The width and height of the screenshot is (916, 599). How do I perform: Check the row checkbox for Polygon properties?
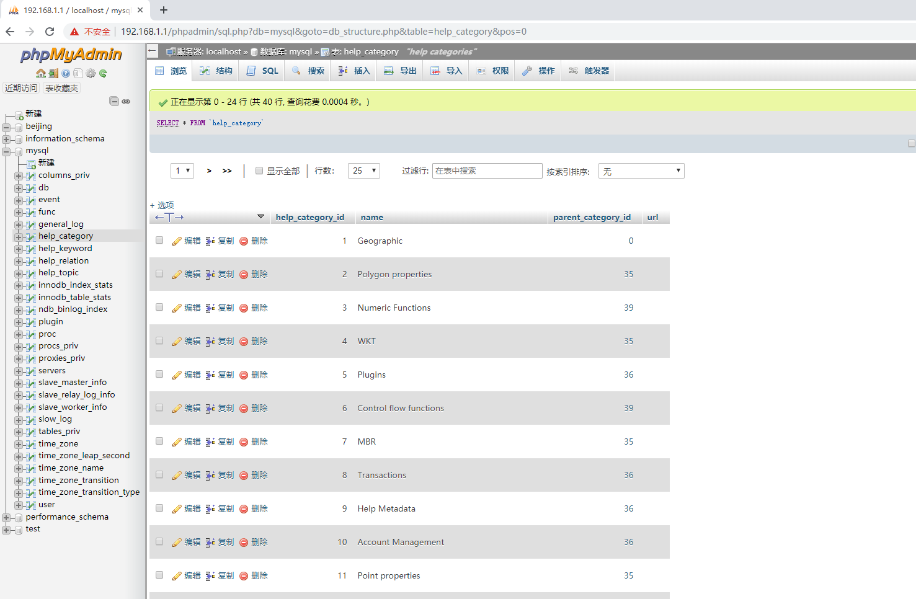(159, 274)
